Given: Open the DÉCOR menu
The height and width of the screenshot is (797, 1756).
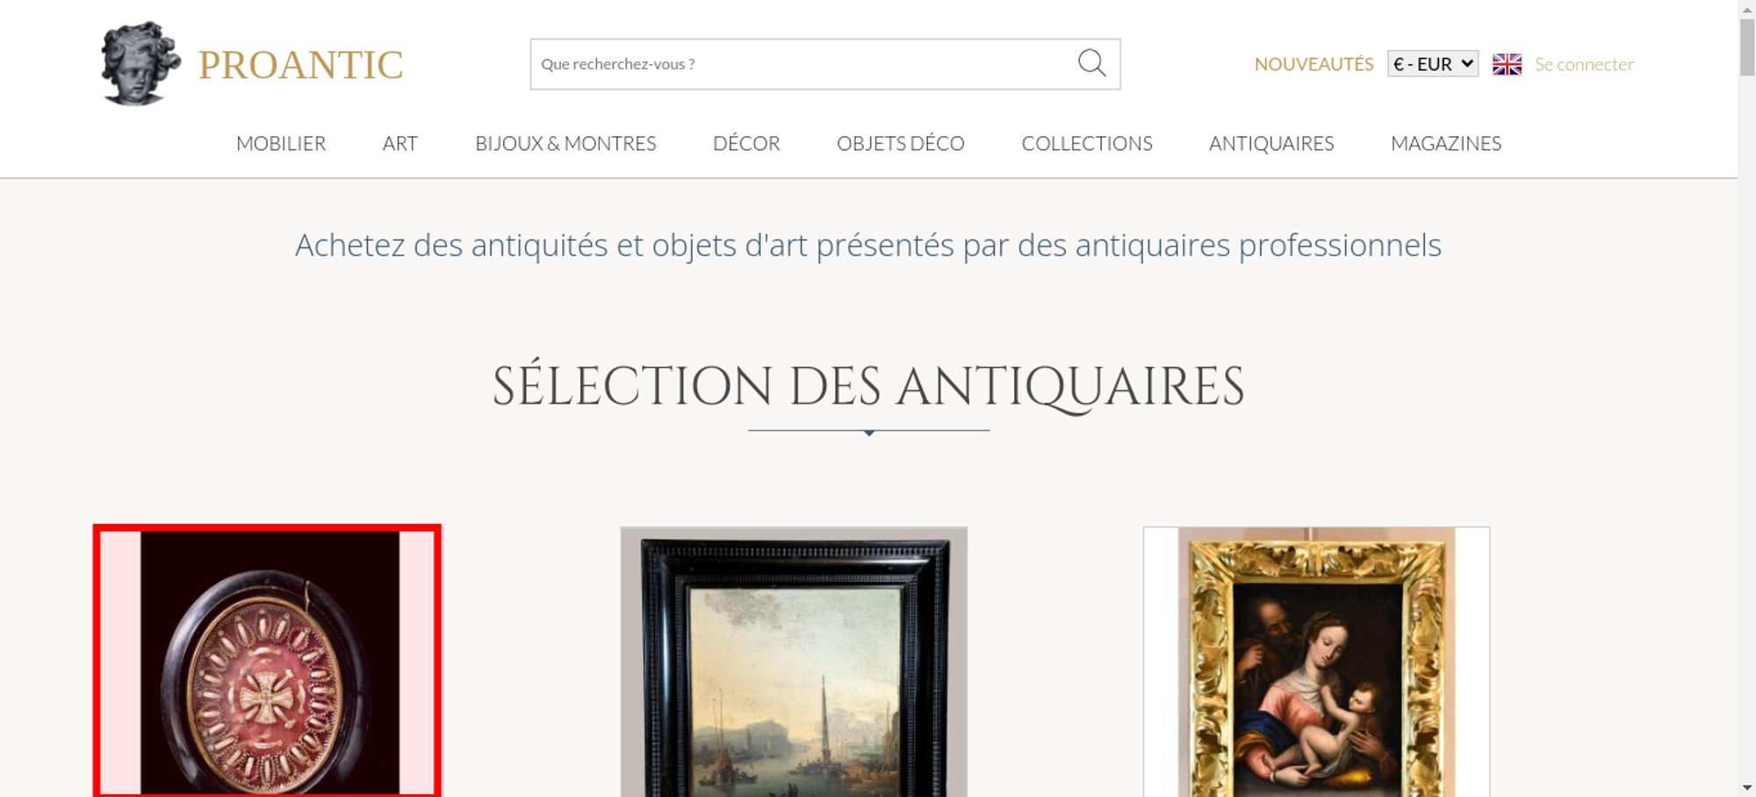Looking at the screenshot, I should pyautogui.click(x=746, y=143).
